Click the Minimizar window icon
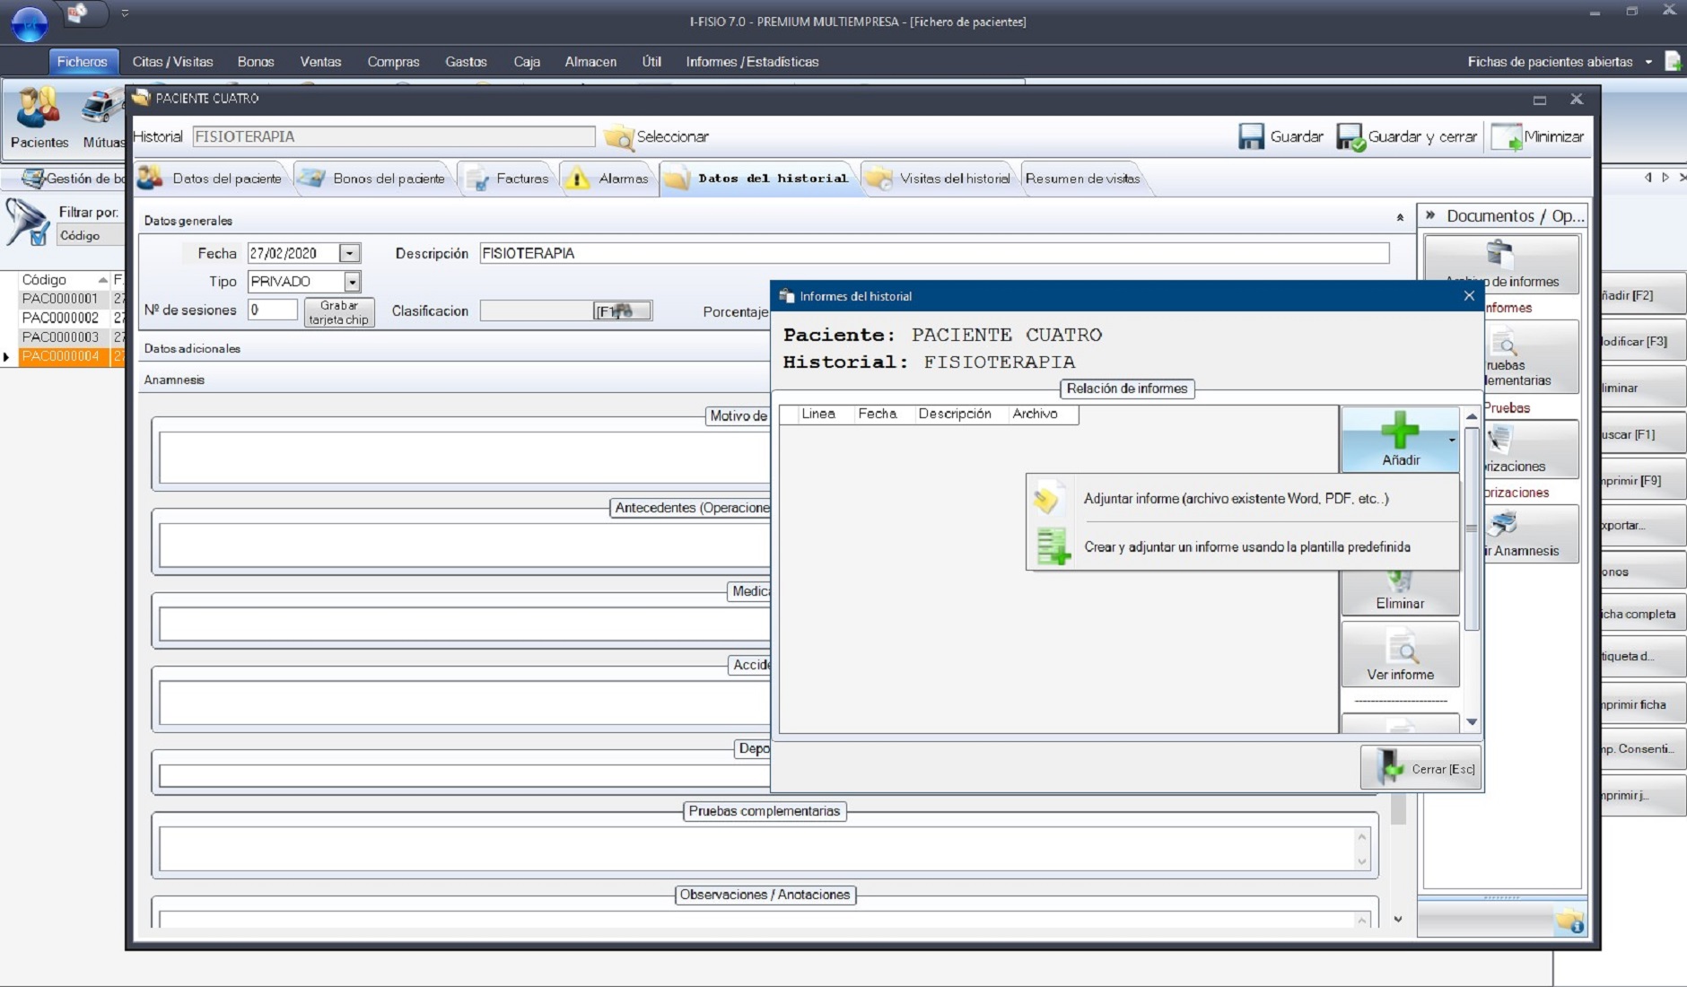Image resolution: width=1687 pixels, height=987 pixels. pos(1507,136)
